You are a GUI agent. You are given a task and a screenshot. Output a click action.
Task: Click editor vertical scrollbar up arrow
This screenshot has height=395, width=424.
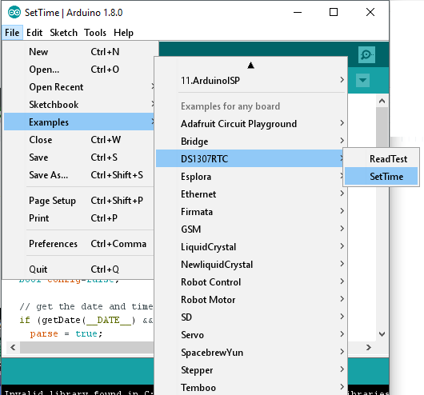pos(382,101)
